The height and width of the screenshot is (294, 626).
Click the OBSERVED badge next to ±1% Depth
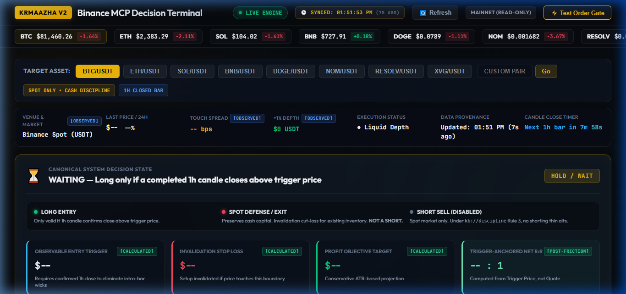click(318, 118)
